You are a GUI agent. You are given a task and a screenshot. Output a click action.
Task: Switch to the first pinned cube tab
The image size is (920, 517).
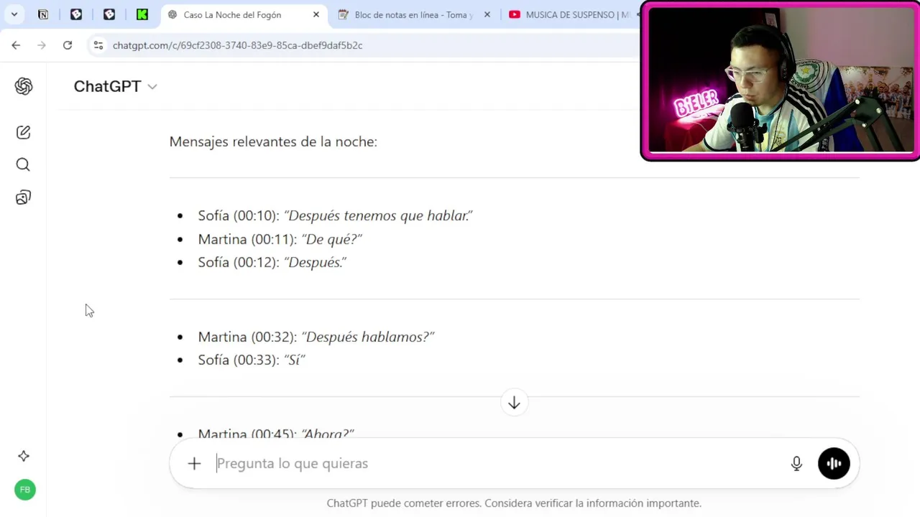point(76,14)
